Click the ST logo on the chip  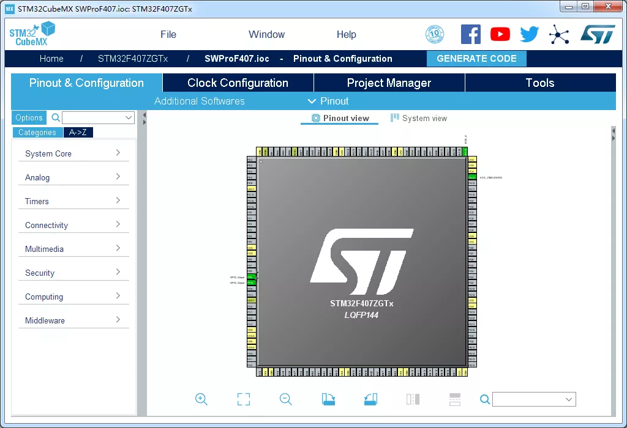tap(362, 262)
